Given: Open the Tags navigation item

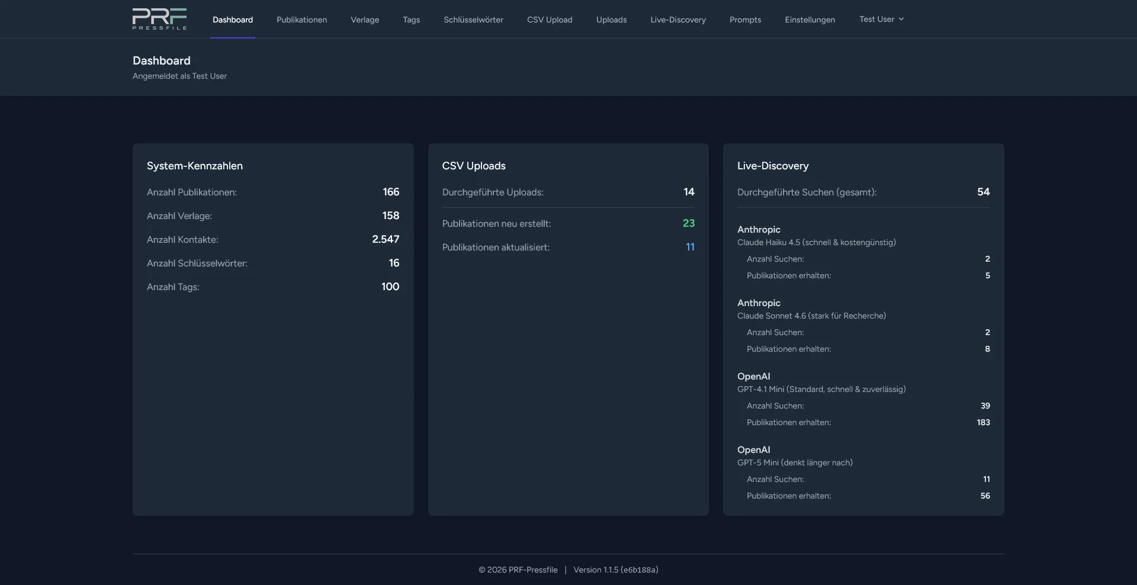Looking at the screenshot, I should pyautogui.click(x=411, y=20).
